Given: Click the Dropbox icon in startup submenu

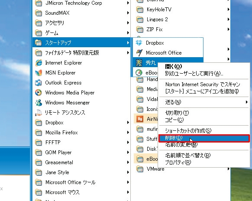Looking at the screenshot, I should click(x=139, y=43).
